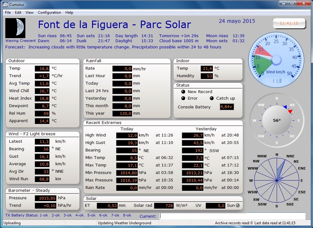313x228 pixels.
Task: Click the ET value 0,53
Action: click(x=107, y=206)
